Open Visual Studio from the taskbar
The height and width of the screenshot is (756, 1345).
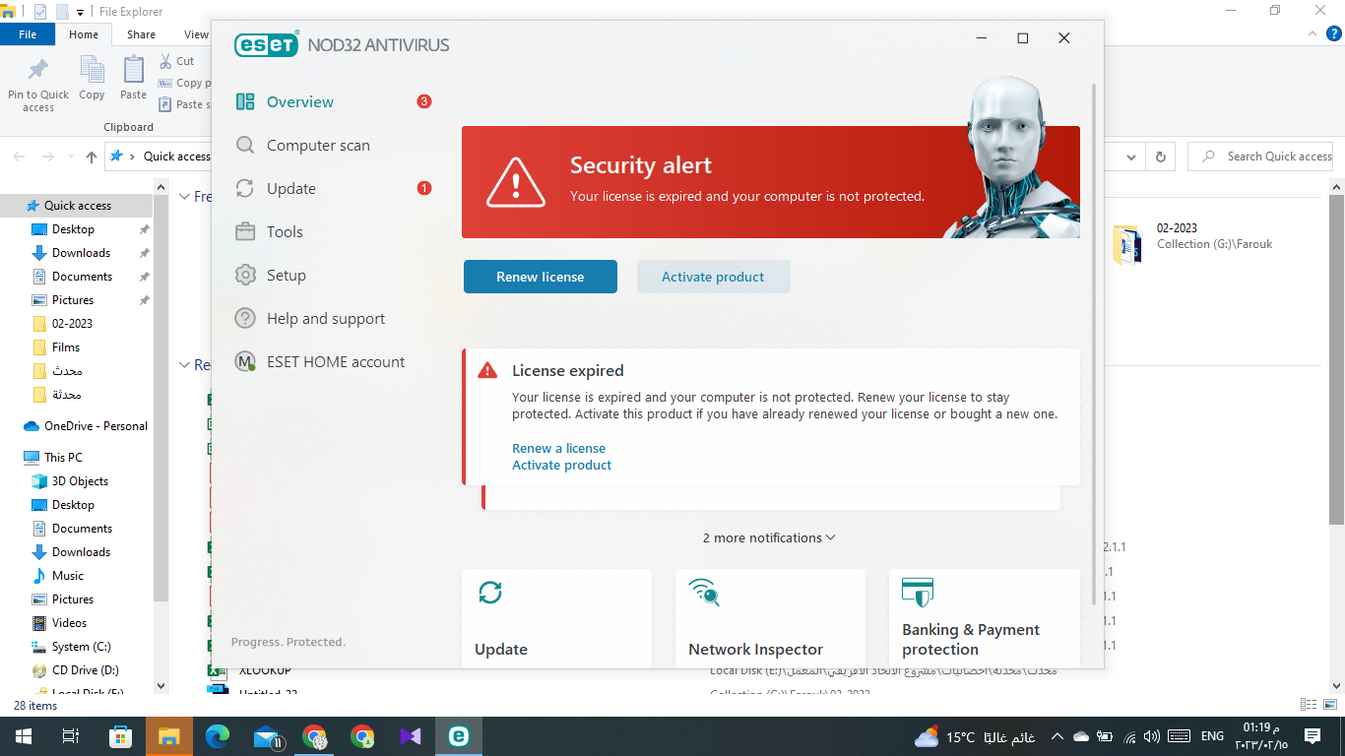pos(411,736)
